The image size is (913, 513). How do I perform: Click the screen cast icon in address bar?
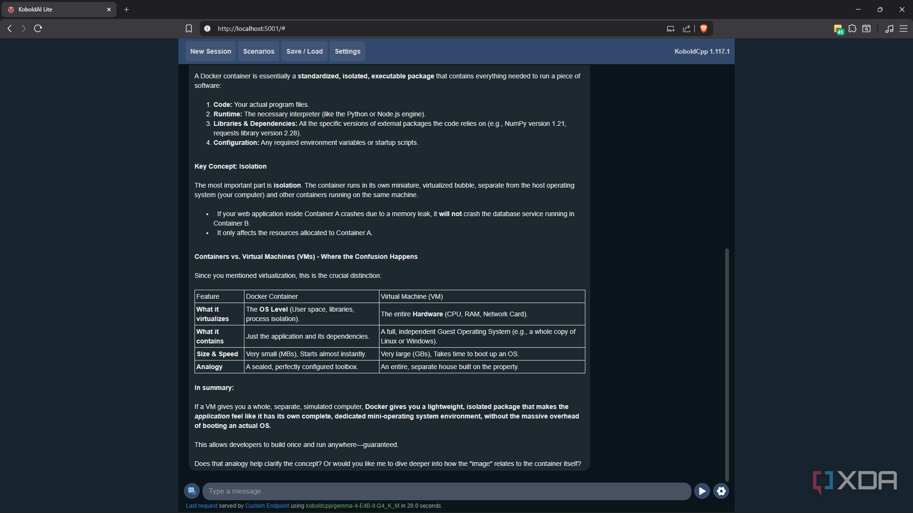coord(670,28)
